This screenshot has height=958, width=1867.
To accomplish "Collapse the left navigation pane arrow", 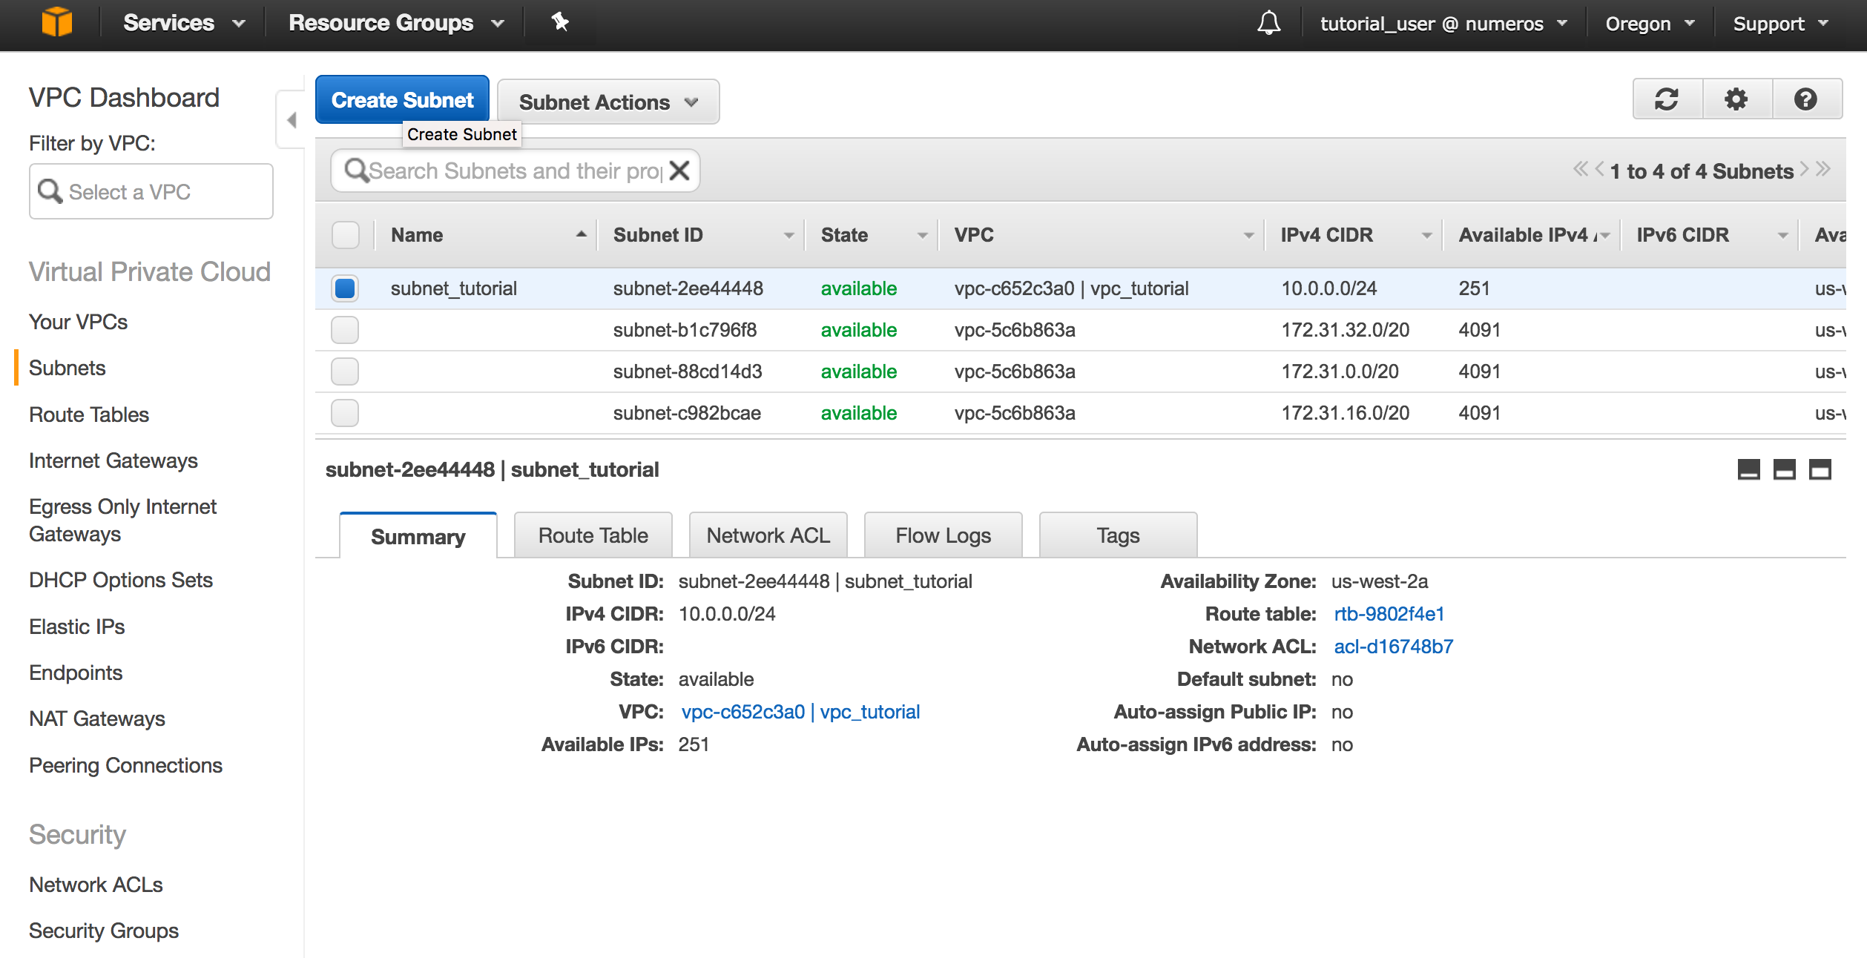I will (292, 120).
